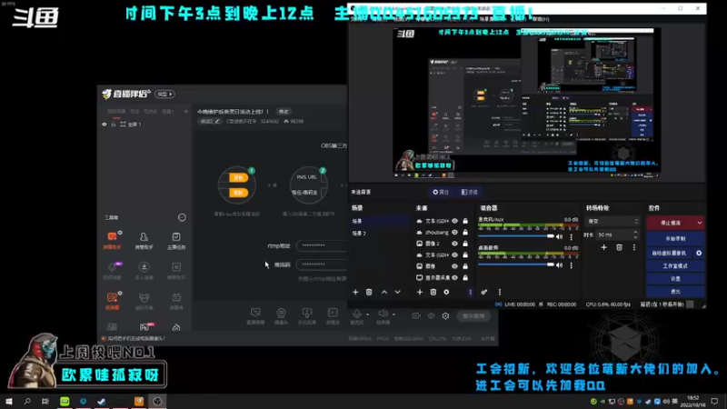Toggle preview eye icon in 直播伴侣 bottom bar
The image size is (727, 409).
pos(431,315)
